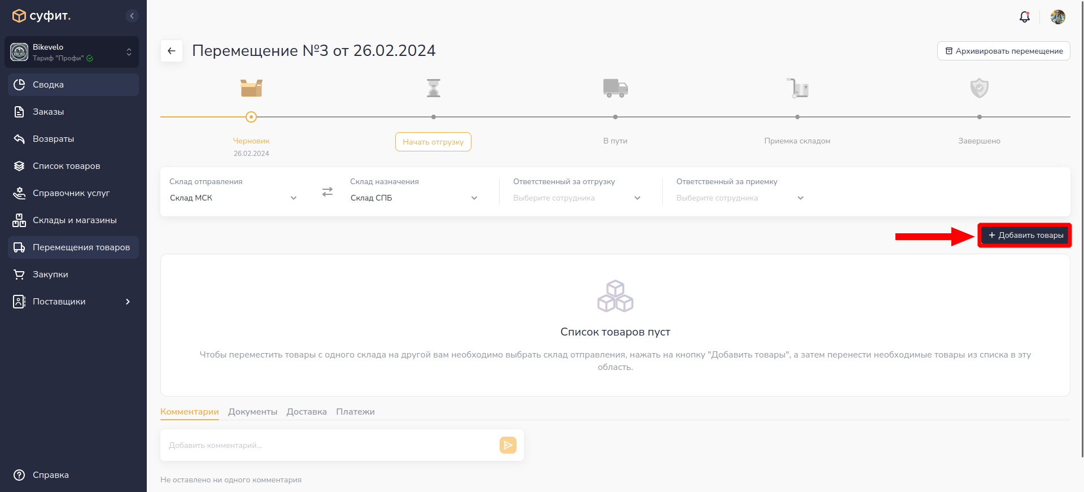Click the Черновик timeline marker
Viewport: 1084px width, 492px height.
(x=251, y=117)
